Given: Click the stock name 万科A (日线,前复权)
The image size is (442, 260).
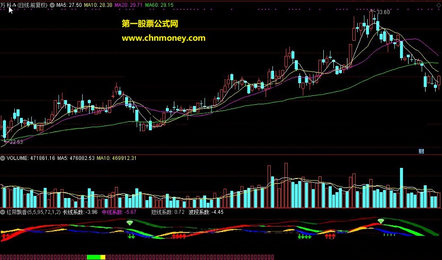Looking at the screenshot, I should [24, 5].
